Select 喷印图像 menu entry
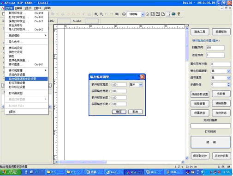 tap(26, 64)
